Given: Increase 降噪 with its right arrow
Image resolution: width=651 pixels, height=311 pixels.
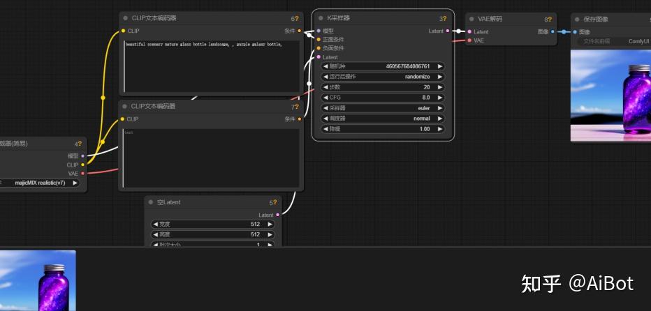Looking at the screenshot, I should coord(439,129).
